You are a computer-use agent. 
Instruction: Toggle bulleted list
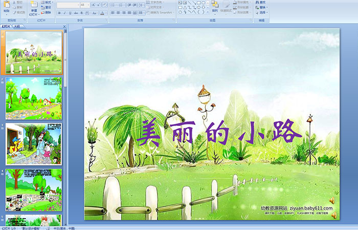[114, 5]
